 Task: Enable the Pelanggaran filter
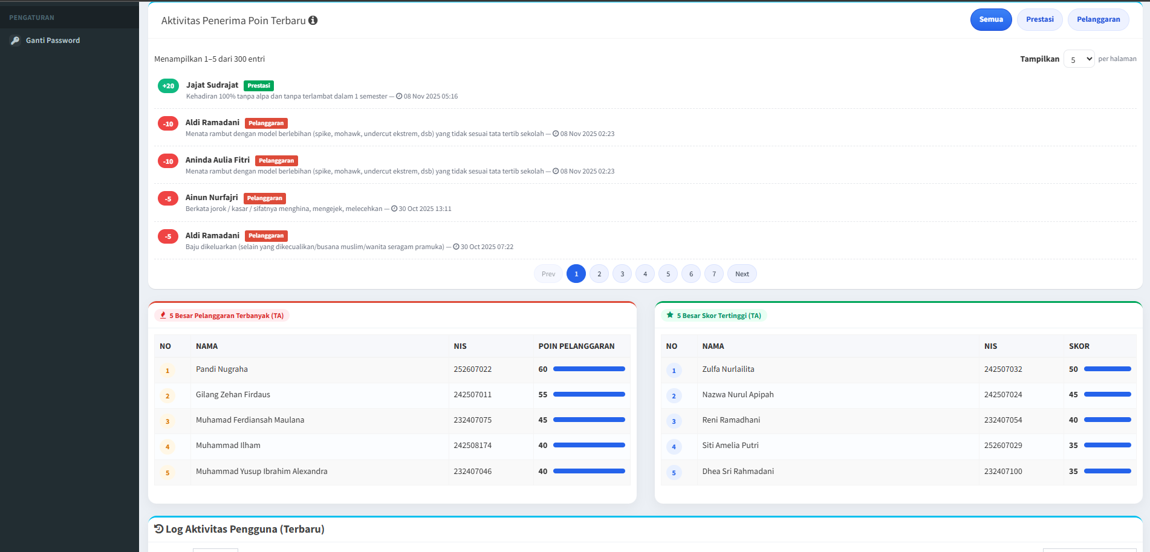(x=1098, y=19)
